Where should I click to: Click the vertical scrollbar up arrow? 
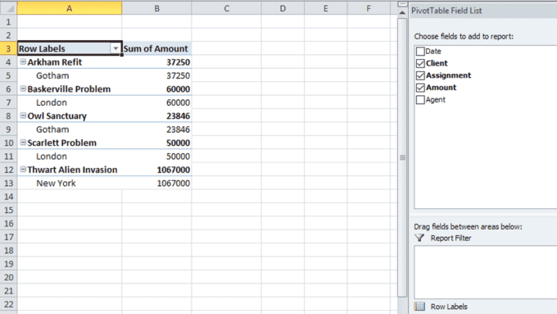click(x=402, y=13)
